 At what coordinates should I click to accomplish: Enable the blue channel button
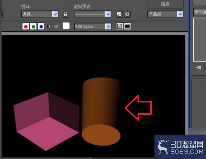pos(41,26)
